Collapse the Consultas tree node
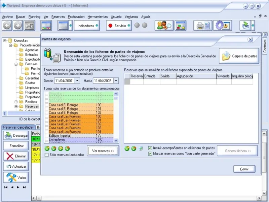Viewport: 269px width, 202px height. (x=5, y=40)
